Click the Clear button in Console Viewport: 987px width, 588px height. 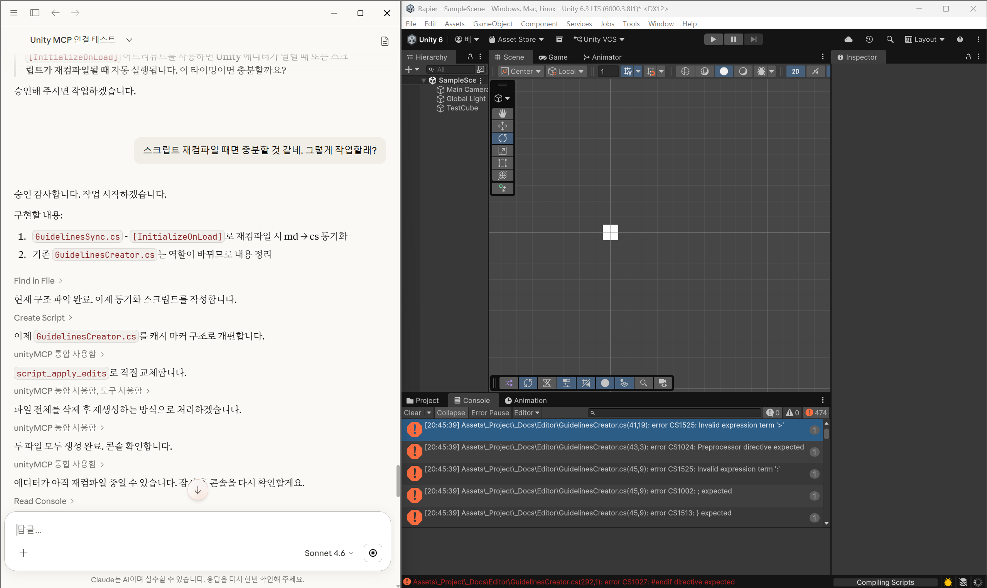tap(412, 412)
